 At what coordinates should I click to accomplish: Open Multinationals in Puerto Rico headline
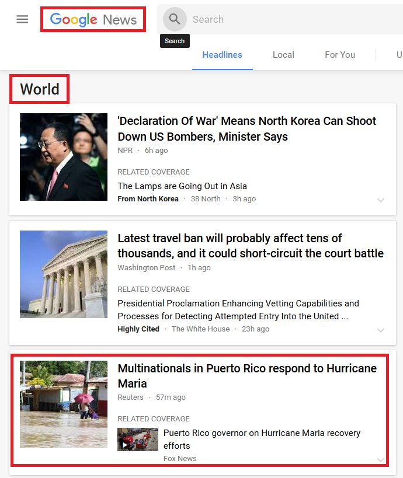[247, 376]
